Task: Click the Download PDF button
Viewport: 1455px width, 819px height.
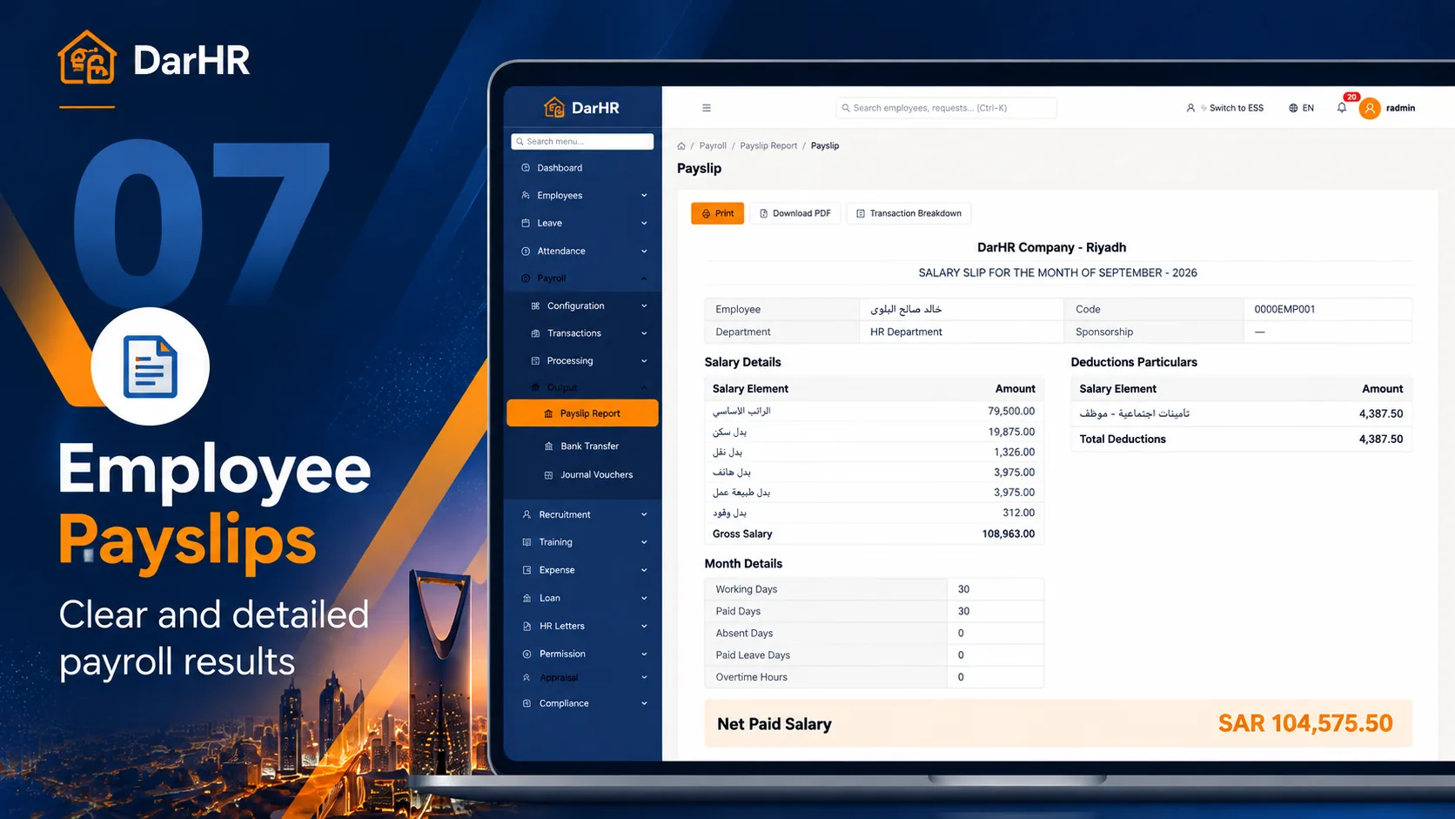Action: tap(795, 213)
